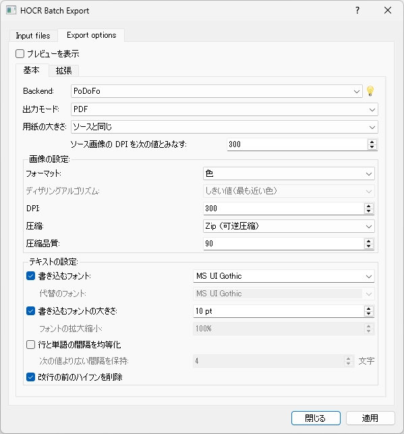Increase image settings DPI with up arrow
Screen dimensions: 404x434
pyautogui.click(x=369, y=206)
